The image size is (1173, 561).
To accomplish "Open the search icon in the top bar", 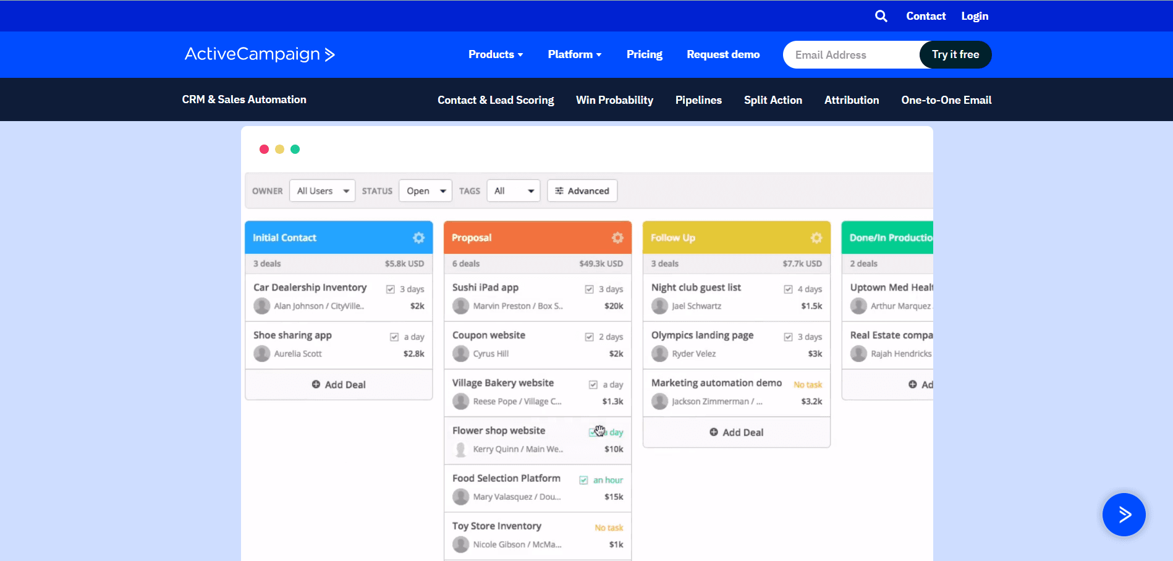I will click(881, 15).
